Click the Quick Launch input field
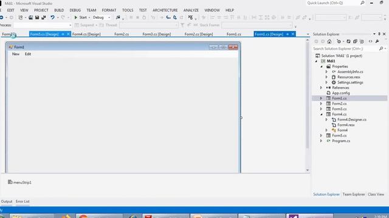Screen dimensions: 389x218 [333, 3]
